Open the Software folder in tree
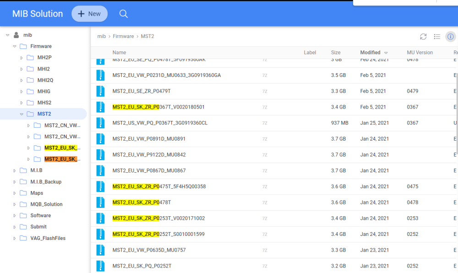Viewport: 458px width, 273px height. point(41,215)
